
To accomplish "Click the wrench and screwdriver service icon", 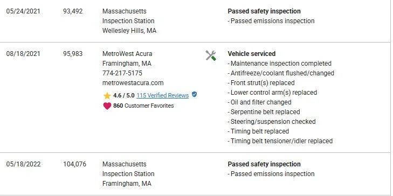I will tap(211, 55).
